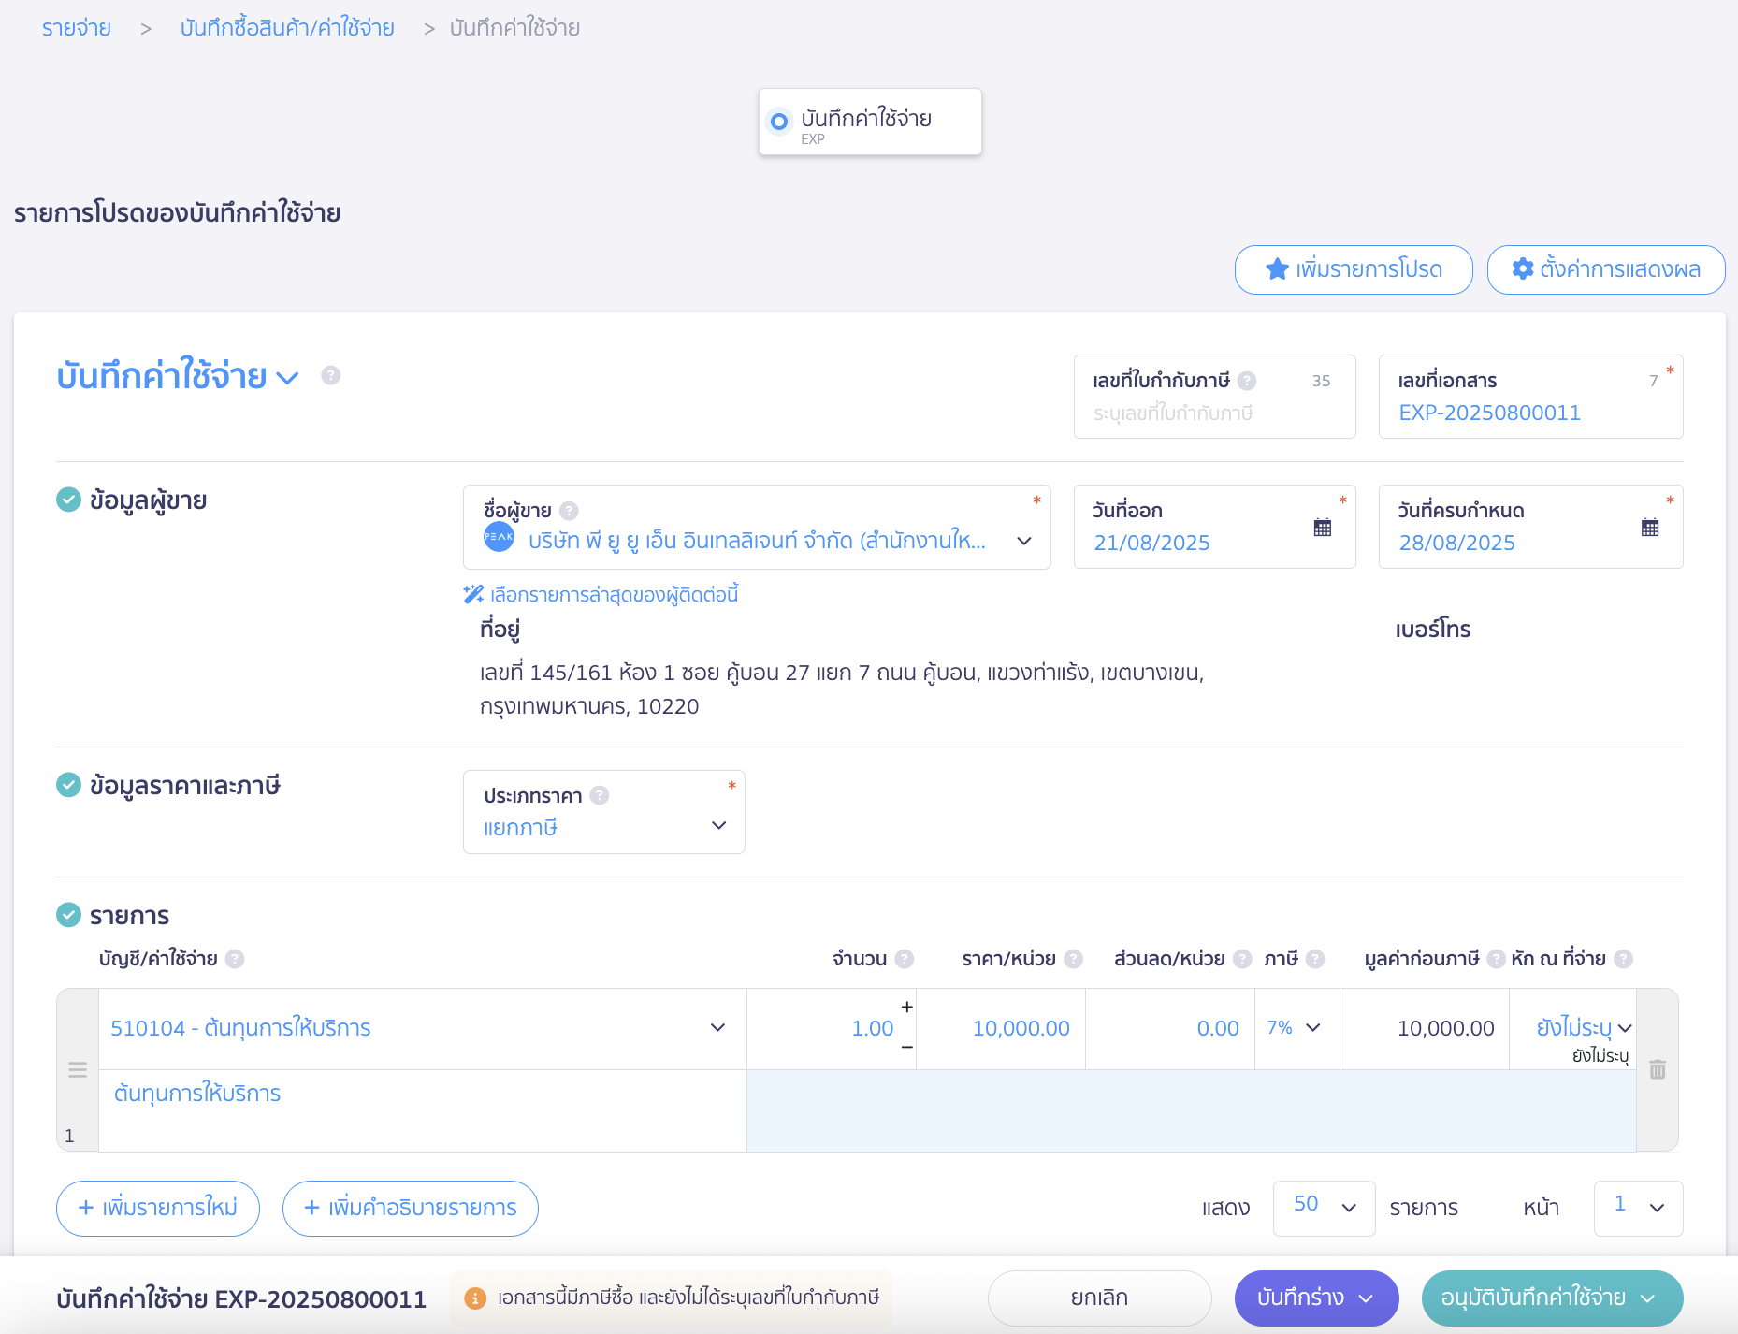Click the help icon beside ประเภทราคา
The image size is (1738, 1334).
(600, 795)
